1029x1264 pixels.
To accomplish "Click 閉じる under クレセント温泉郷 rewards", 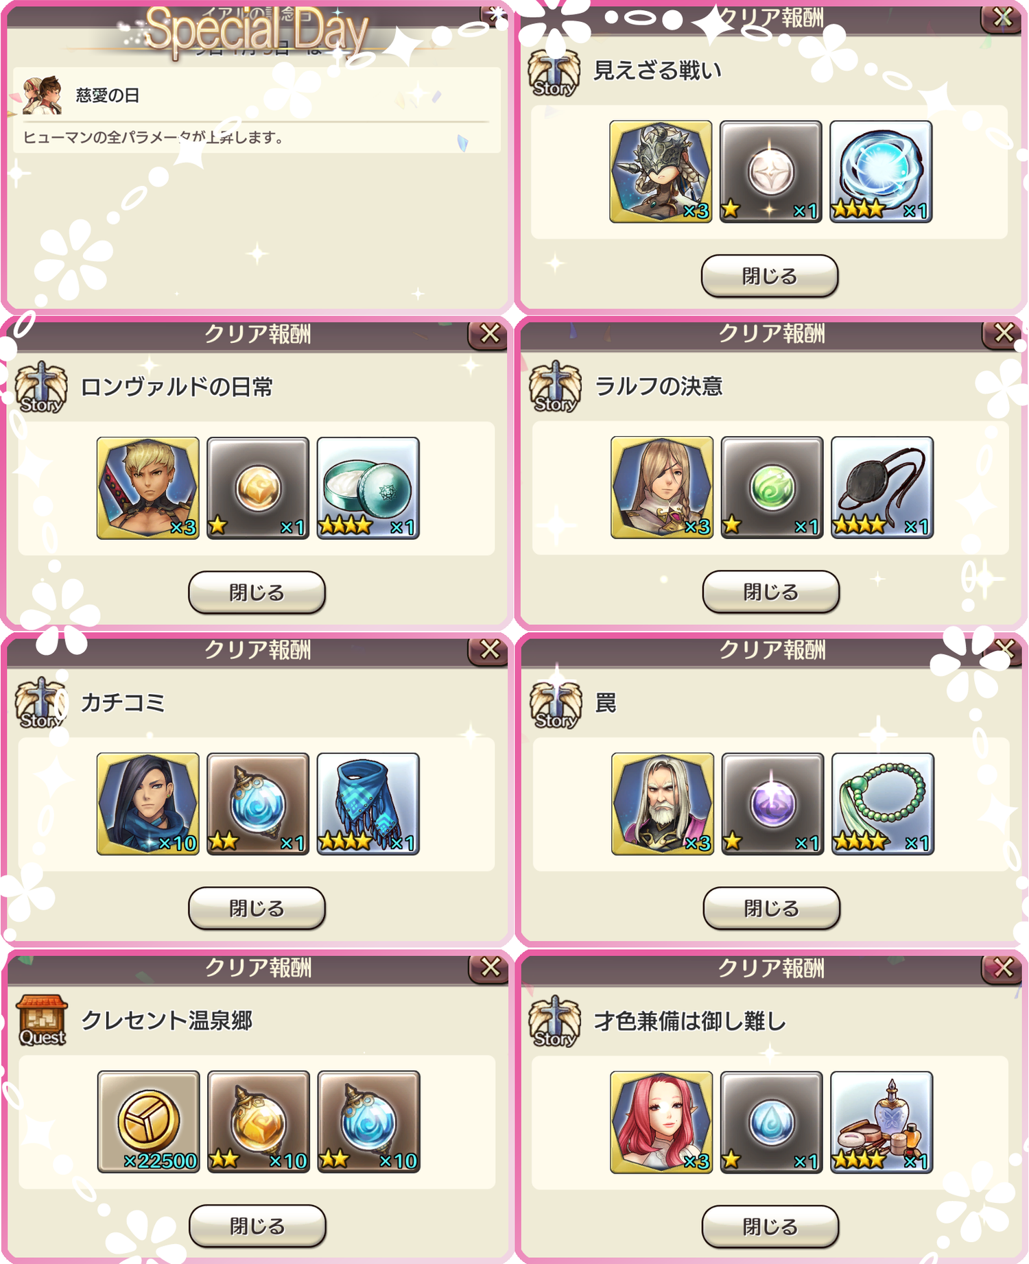I will (257, 1226).
